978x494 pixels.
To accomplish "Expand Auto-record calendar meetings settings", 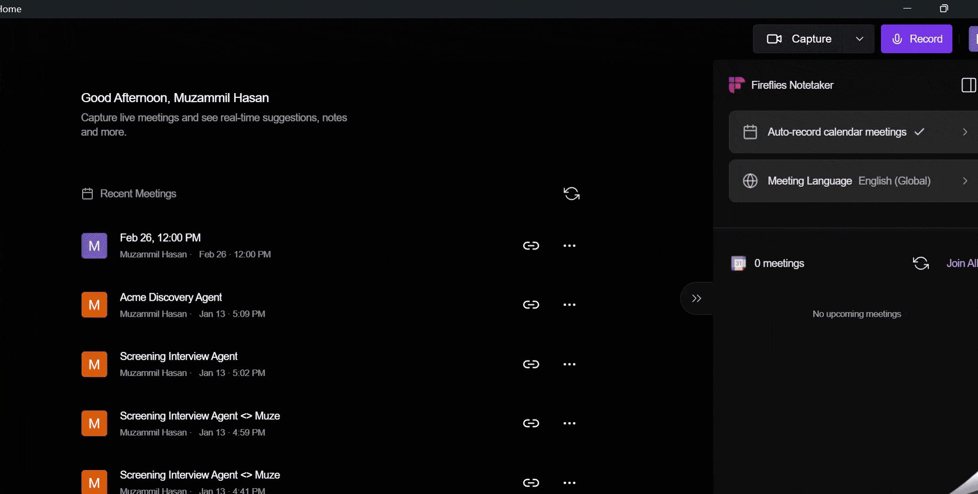I will click(964, 132).
